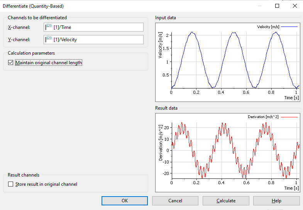Close the Differentiate dialog window

point(295,6)
